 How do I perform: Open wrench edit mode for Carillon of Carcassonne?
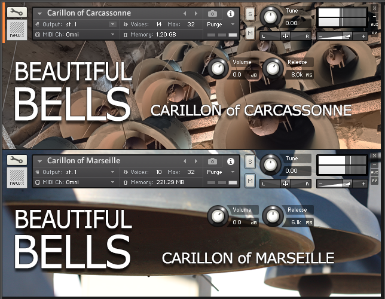(x=15, y=13)
